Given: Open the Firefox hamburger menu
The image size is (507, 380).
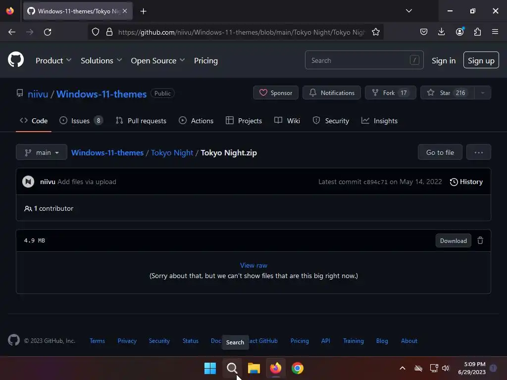Looking at the screenshot, I should (x=495, y=32).
